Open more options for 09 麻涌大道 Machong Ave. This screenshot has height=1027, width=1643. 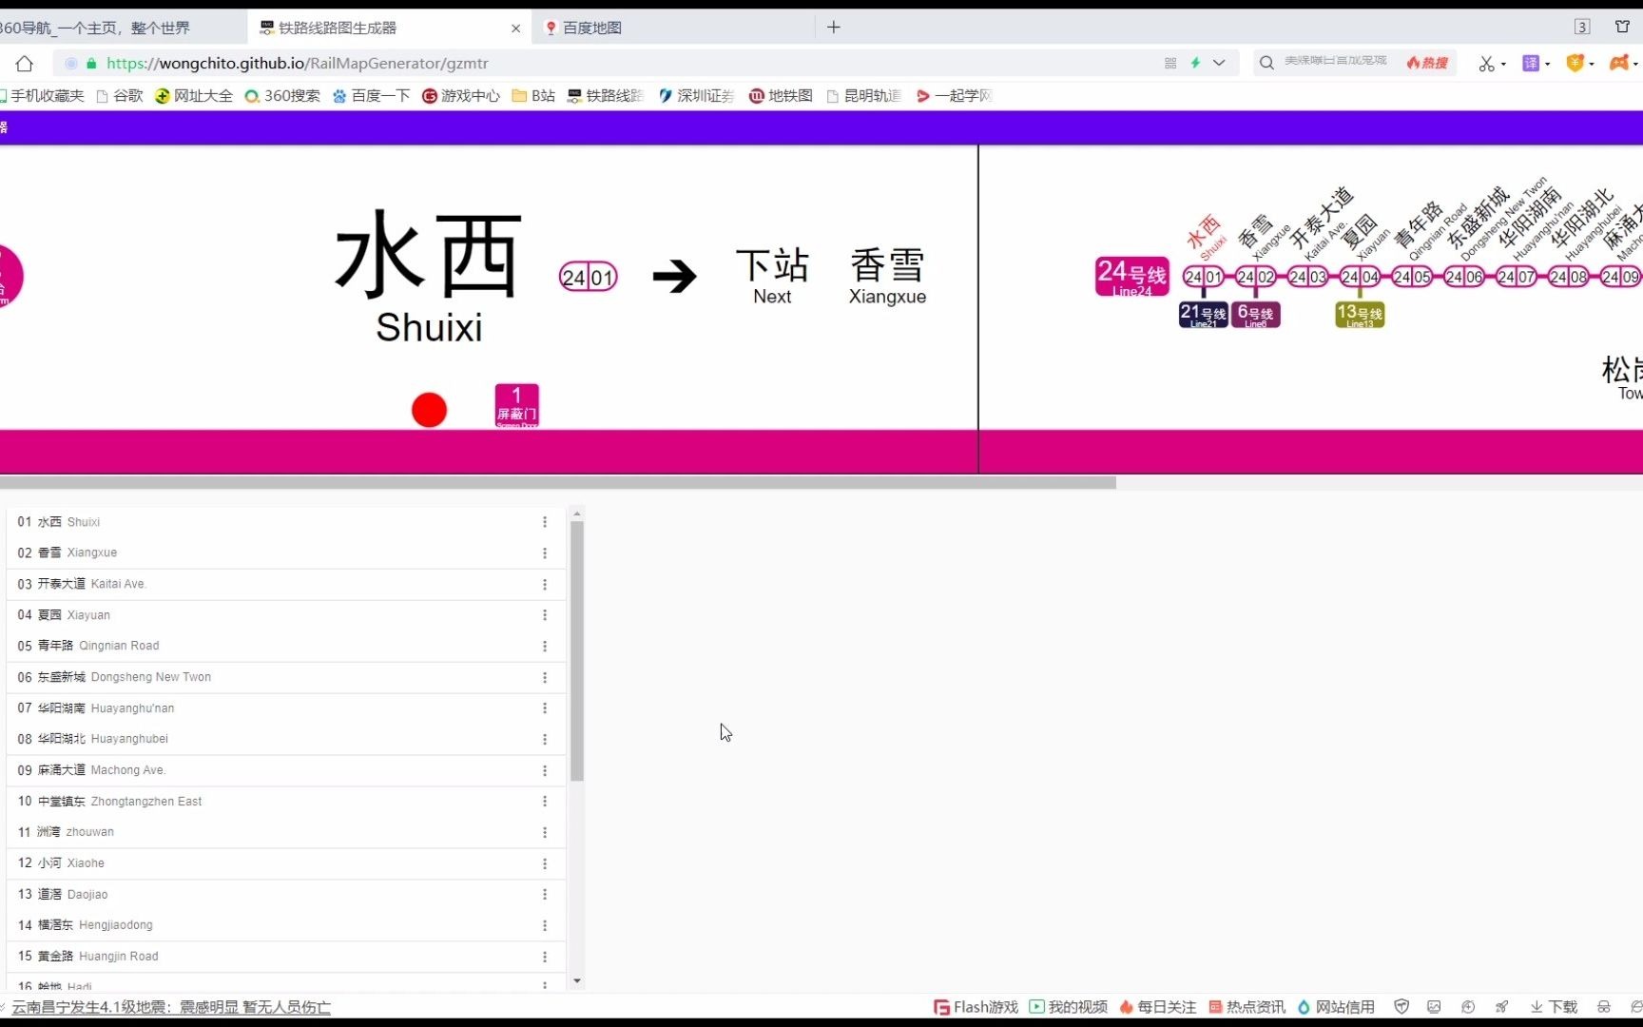click(x=545, y=771)
